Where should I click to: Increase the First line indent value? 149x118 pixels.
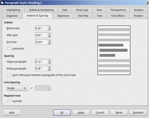50,41
